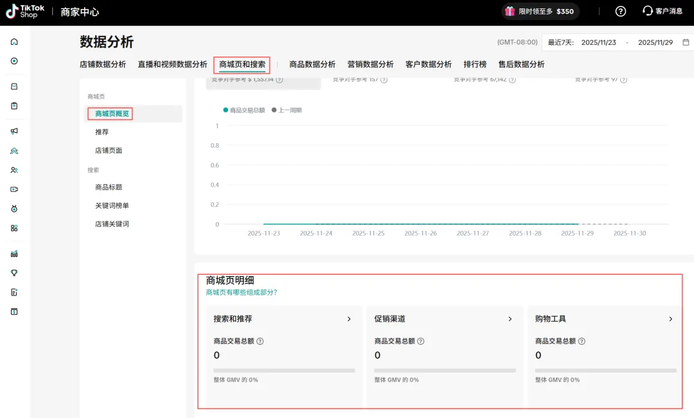This screenshot has height=418, width=694.
Task: Click the 限时领至多 $350 promo button
Action: (x=540, y=12)
